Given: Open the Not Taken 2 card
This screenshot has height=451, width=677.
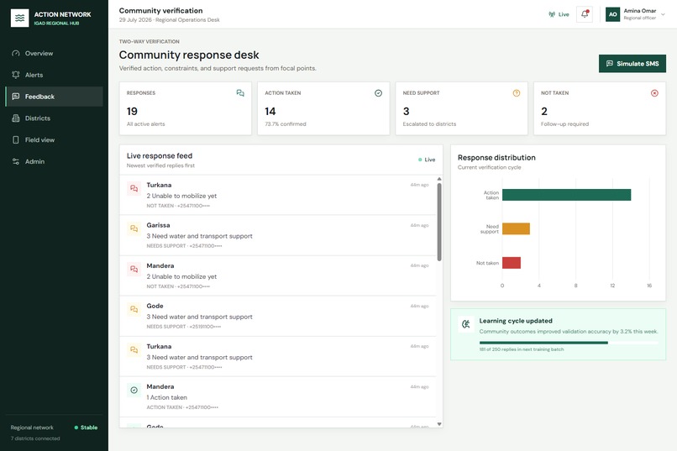Looking at the screenshot, I should pyautogui.click(x=600, y=108).
